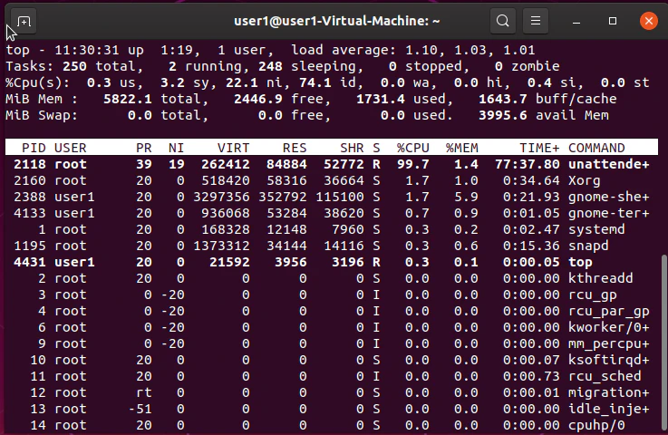Click the PID column header
The width and height of the screenshot is (668, 435).
pyautogui.click(x=34, y=148)
